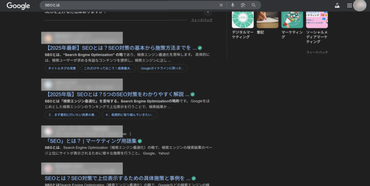This screenshot has width=370, height=186.
Task: Start voice search with the microphone icon
Action: coord(233,5)
